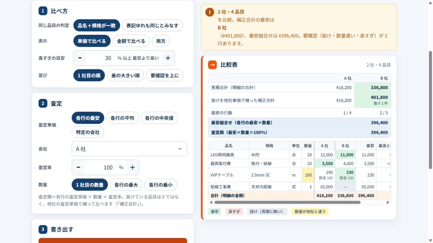Use 各行の最大 for quantity
The height and width of the screenshot is (243, 433).
tap(126, 185)
